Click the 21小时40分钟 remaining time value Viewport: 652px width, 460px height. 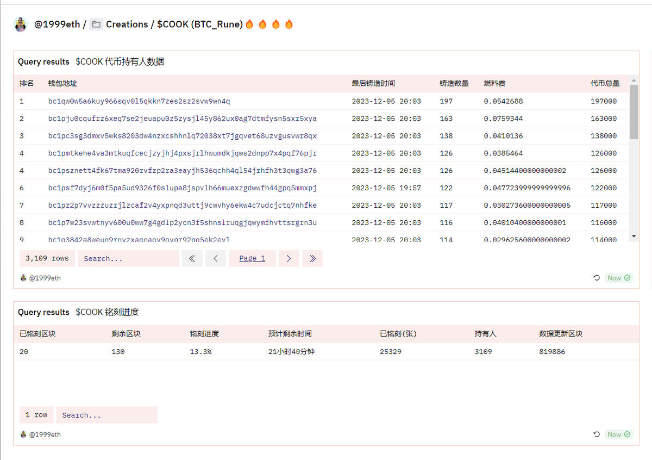[291, 352]
